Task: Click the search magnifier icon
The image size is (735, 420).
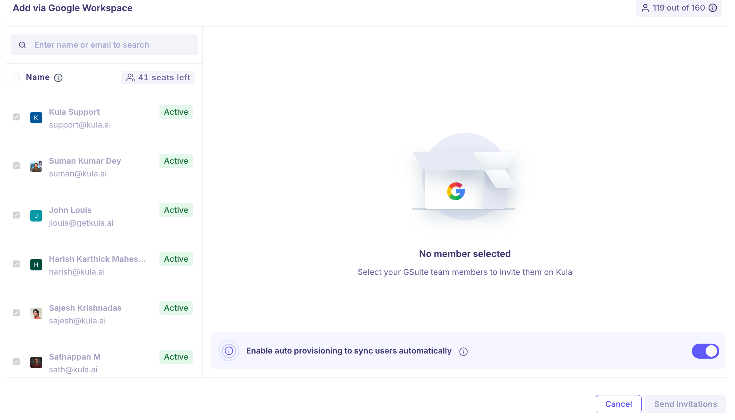Action: pyautogui.click(x=22, y=45)
